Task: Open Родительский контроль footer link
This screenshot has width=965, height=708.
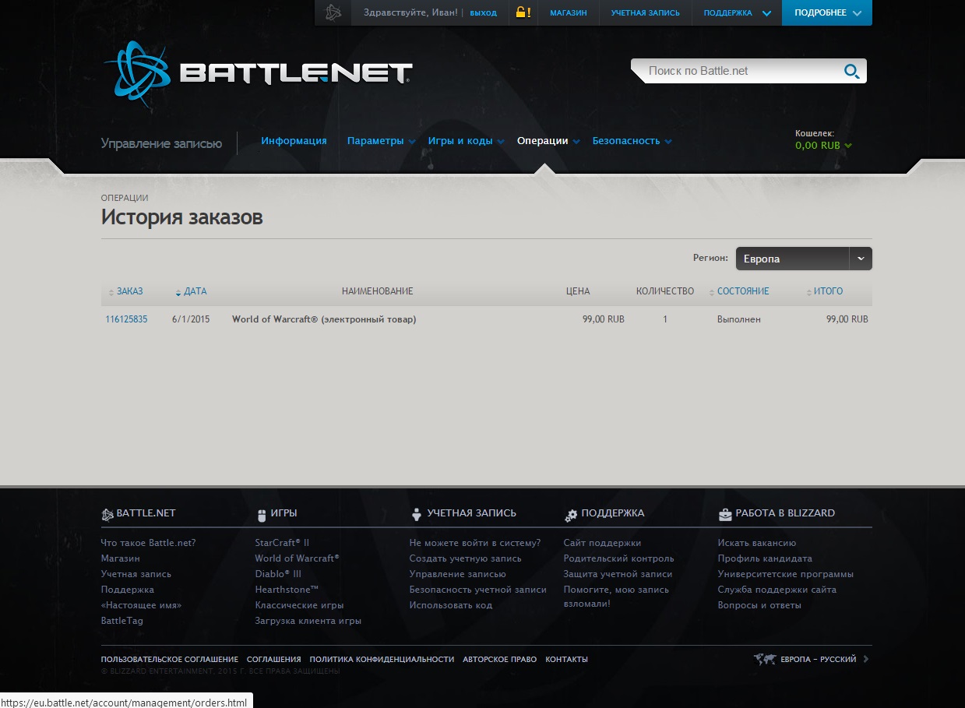Action: pyautogui.click(x=619, y=558)
